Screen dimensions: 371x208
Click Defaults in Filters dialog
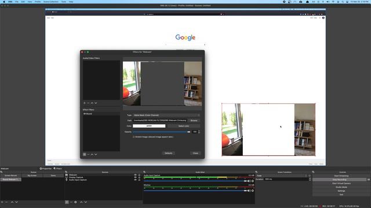[x=169, y=153]
